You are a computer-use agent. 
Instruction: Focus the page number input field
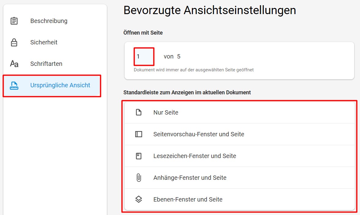[144, 56]
